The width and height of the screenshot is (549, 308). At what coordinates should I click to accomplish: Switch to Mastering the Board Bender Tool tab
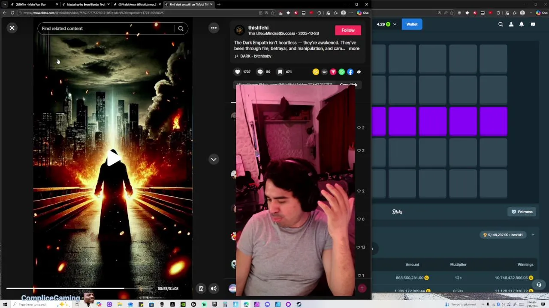tap(86, 4)
